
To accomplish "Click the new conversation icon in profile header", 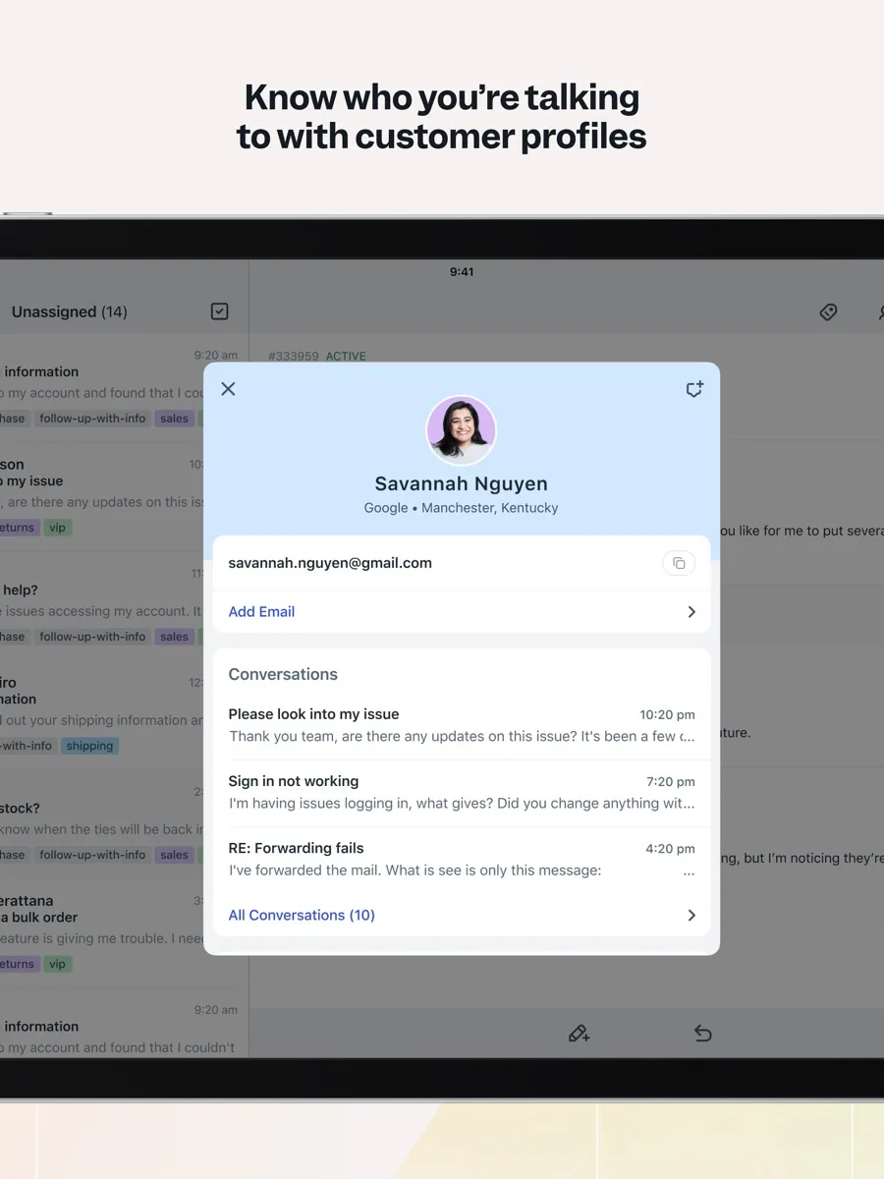I will point(694,389).
